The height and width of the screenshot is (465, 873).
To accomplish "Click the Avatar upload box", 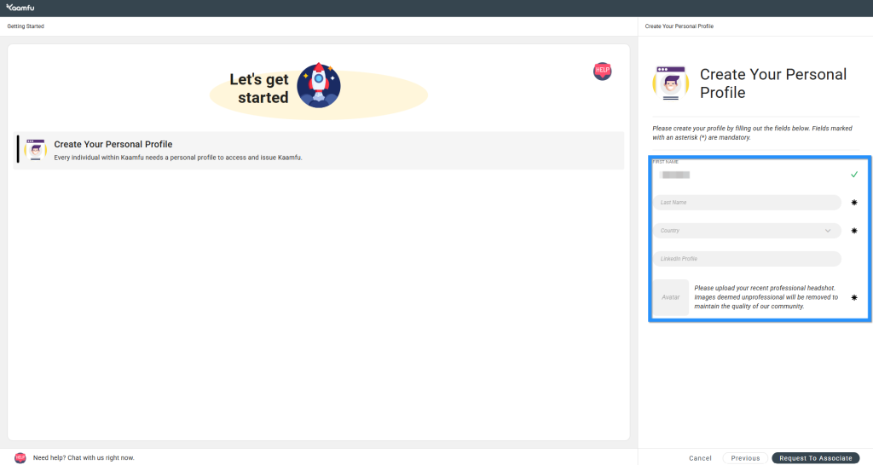I will [671, 297].
